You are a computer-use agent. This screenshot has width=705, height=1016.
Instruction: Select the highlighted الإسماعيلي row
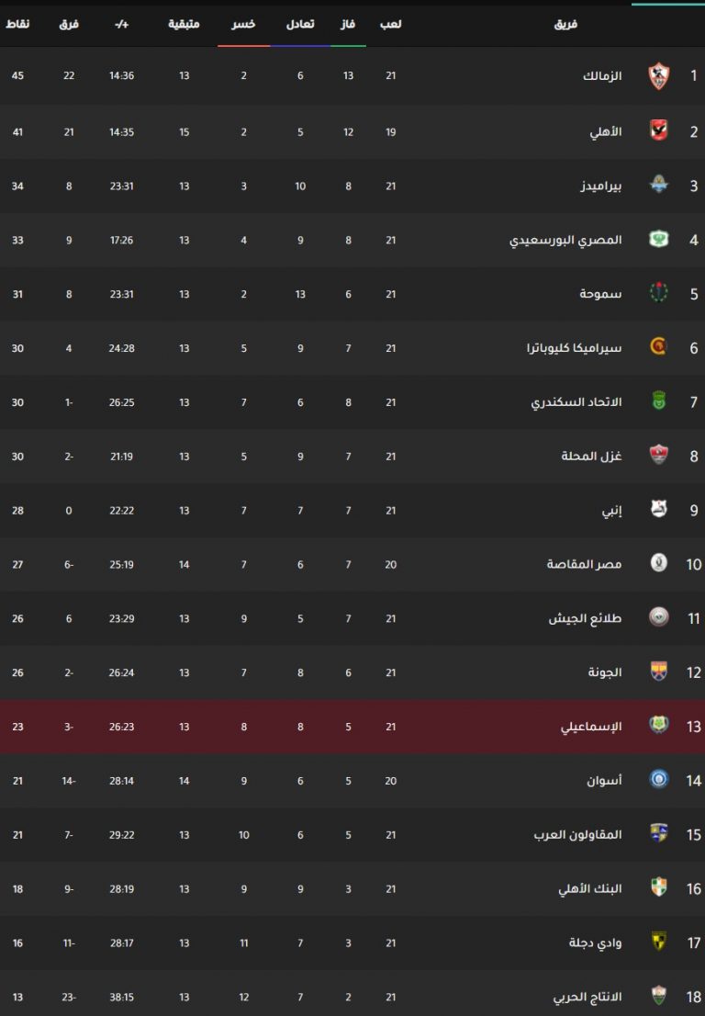pyautogui.click(x=352, y=727)
